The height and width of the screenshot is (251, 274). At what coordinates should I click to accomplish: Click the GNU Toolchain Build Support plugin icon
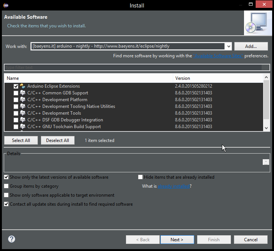[22, 127]
